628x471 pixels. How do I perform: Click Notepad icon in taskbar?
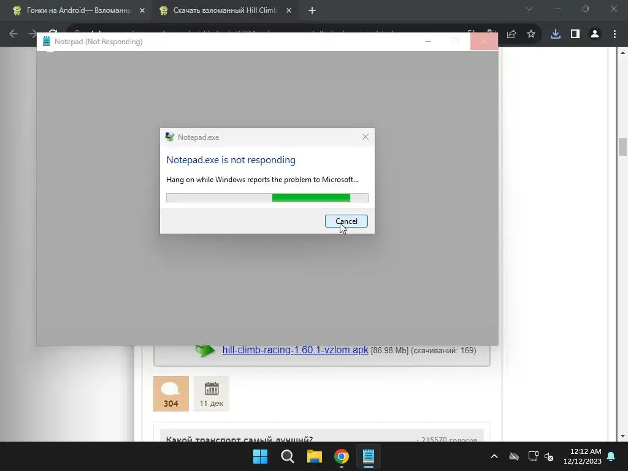click(x=369, y=456)
